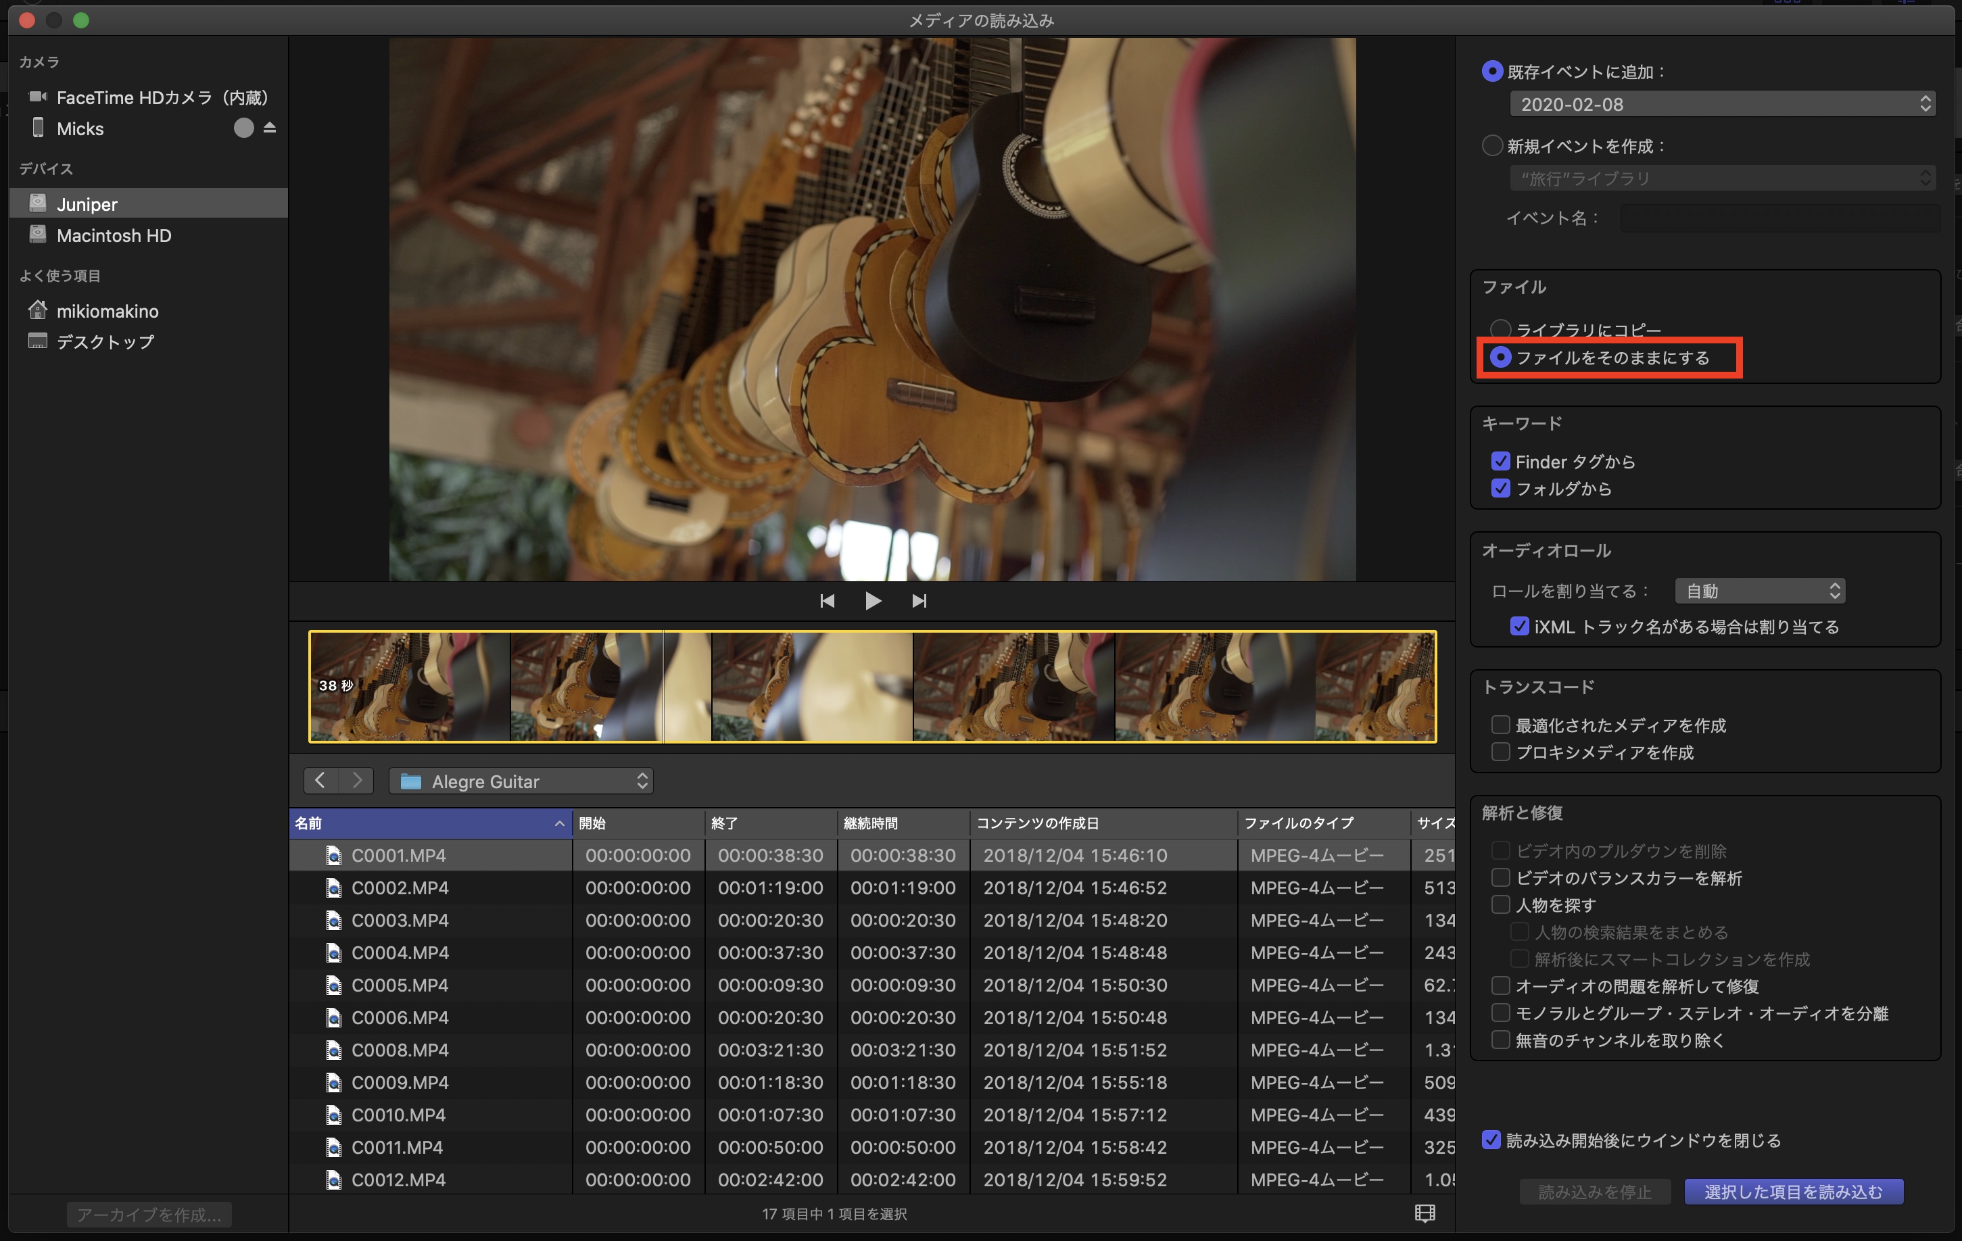The image size is (1962, 1241).
Task: Uncheck the Finder タグから keyword checkbox
Action: click(x=1500, y=461)
